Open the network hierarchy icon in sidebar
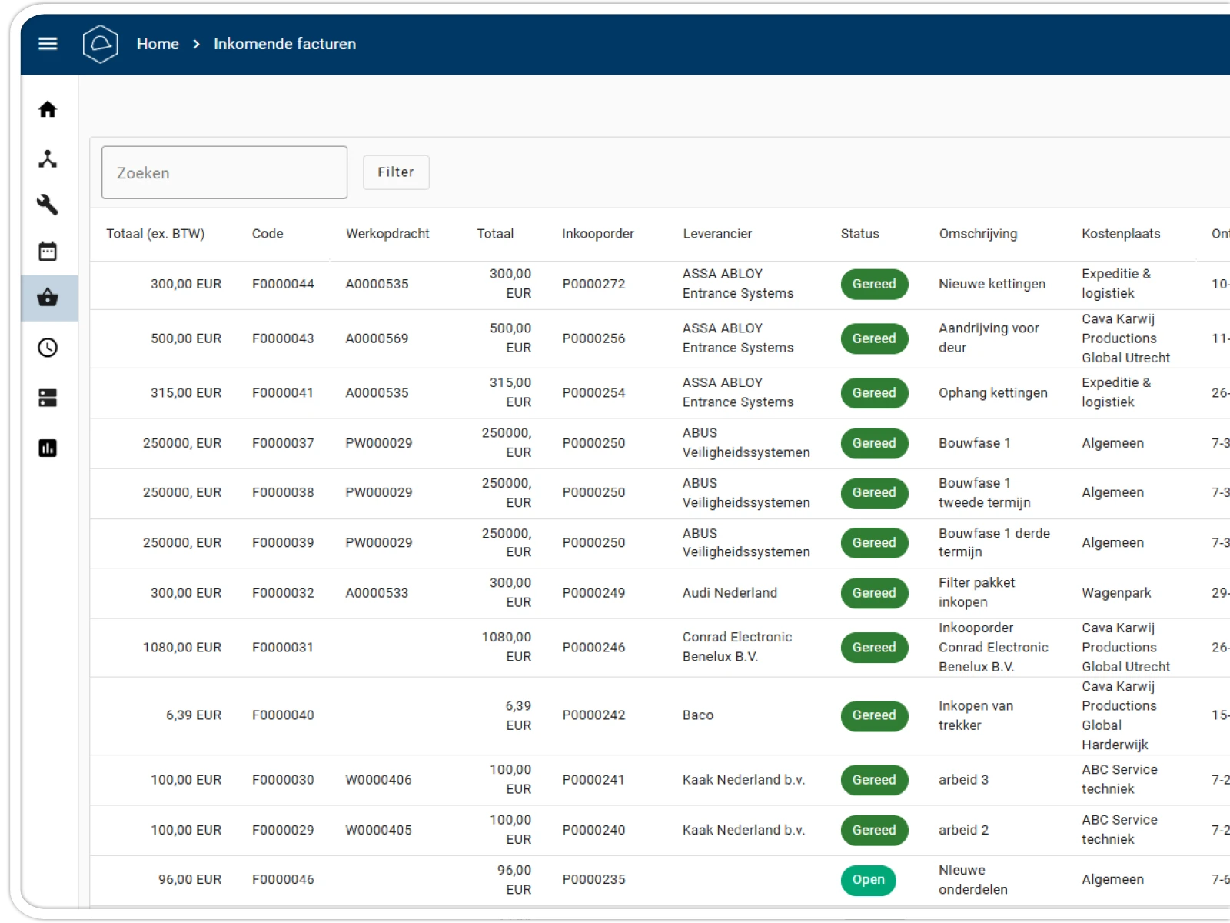 tap(48, 158)
